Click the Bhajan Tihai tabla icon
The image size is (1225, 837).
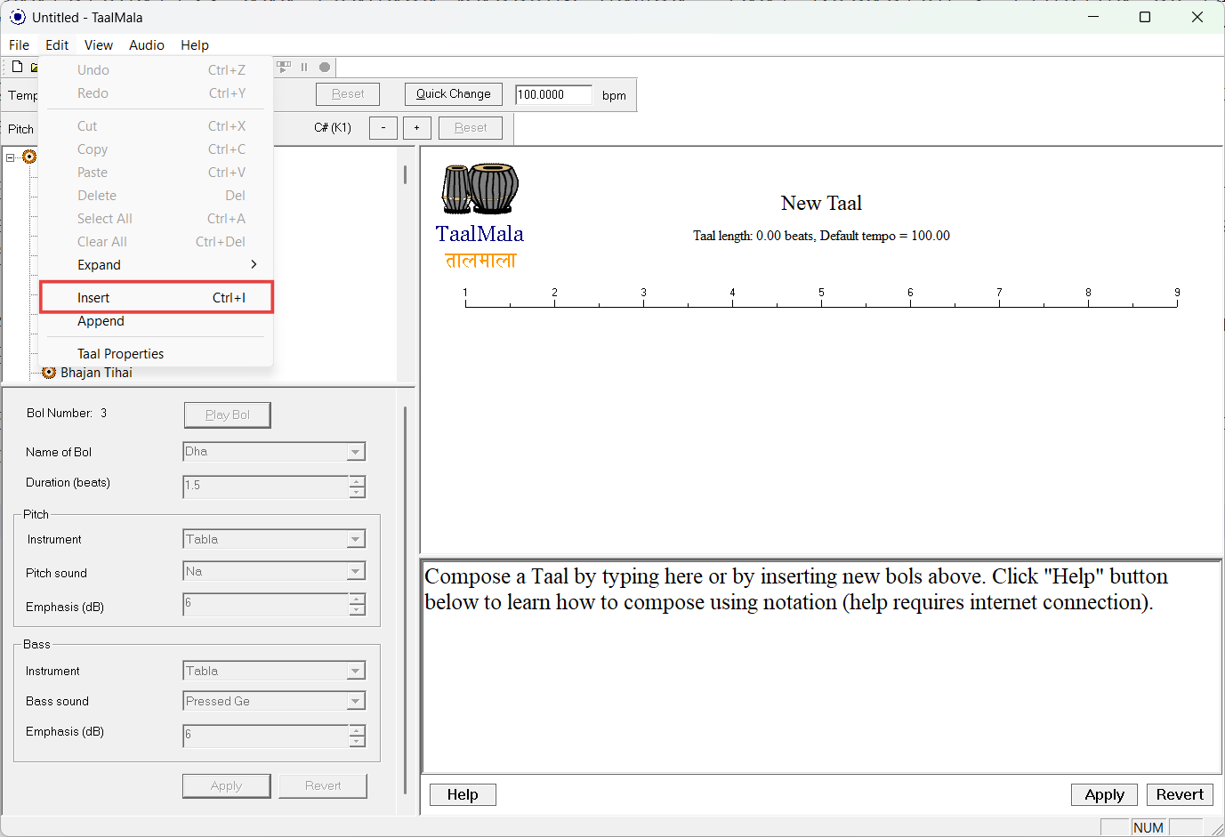[49, 373]
